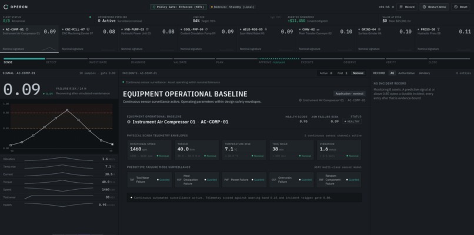
Task: Click Policy Gate Enforced badge
Action: click(178, 7)
